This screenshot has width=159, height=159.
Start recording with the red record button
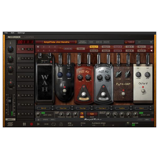click(x=32, y=124)
